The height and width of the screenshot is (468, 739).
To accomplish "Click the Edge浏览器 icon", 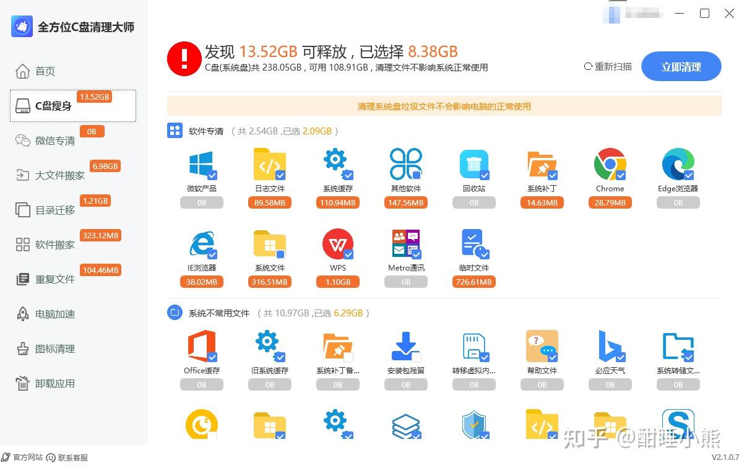I will [678, 164].
